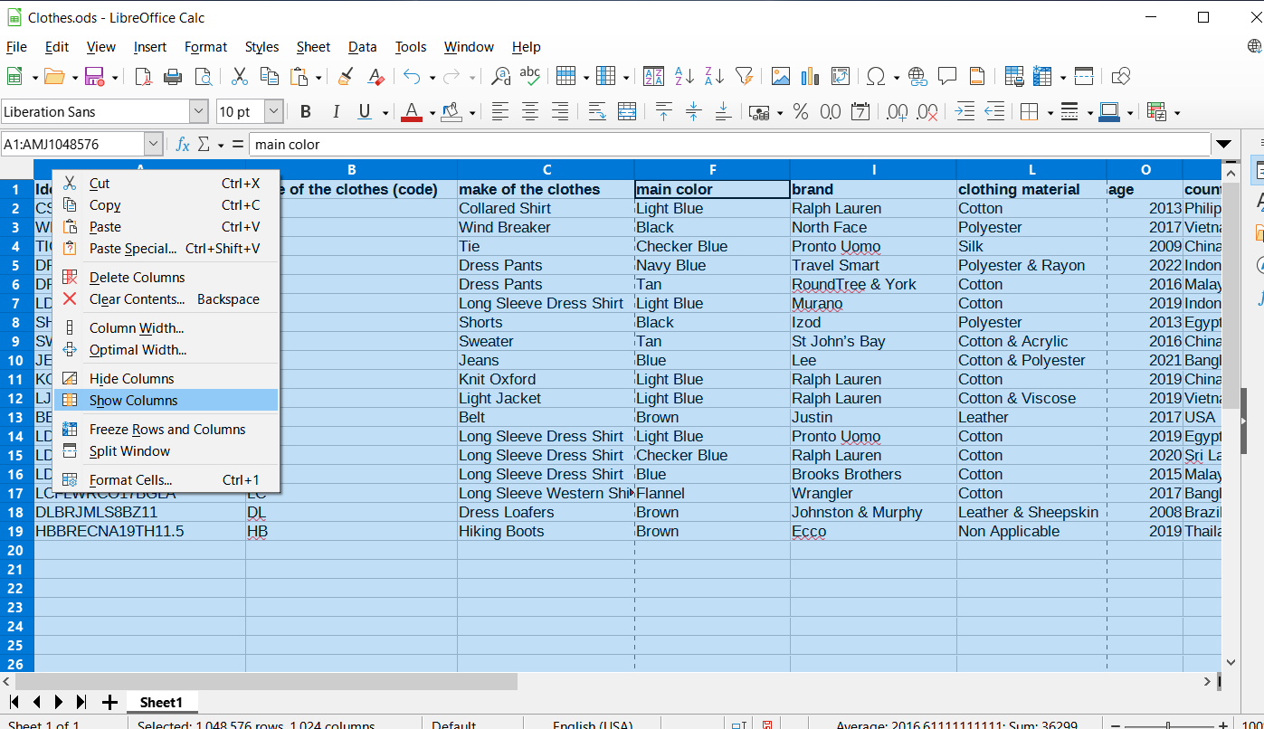Open the font size dropdown list
This screenshot has height=729, width=1264.
coord(274,112)
